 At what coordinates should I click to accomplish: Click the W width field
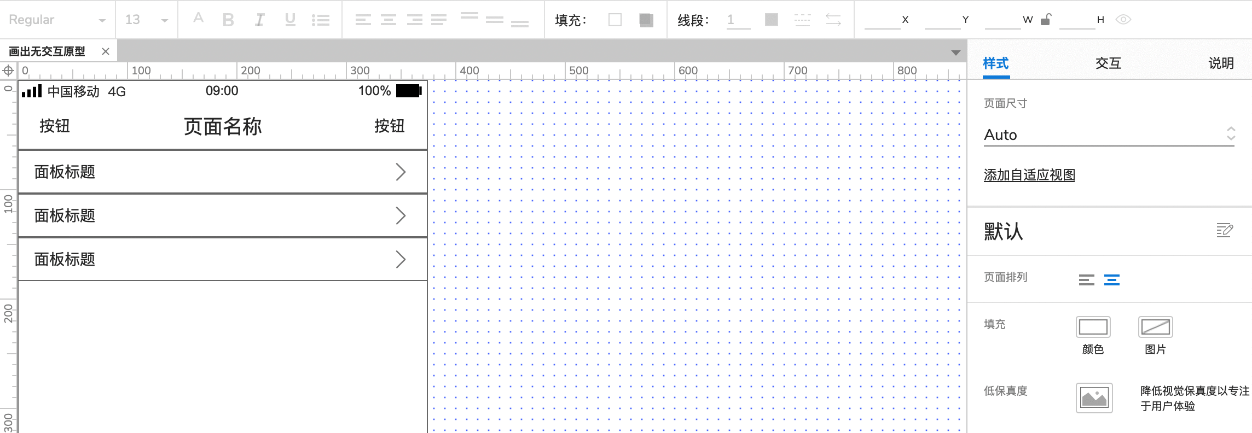point(1002,20)
